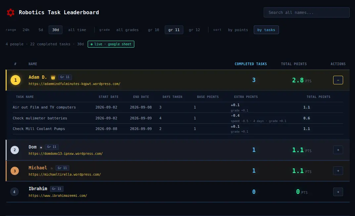Click the 'Check mulimeter batteries' task row
355x216 pixels.
(x=178, y=118)
